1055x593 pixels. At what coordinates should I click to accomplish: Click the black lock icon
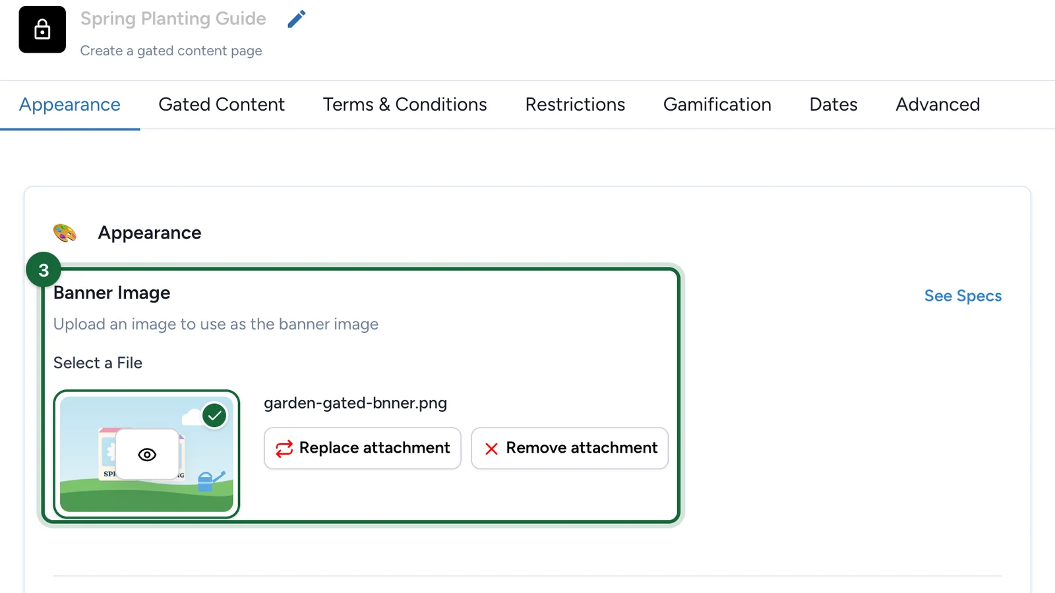coord(42,30)
